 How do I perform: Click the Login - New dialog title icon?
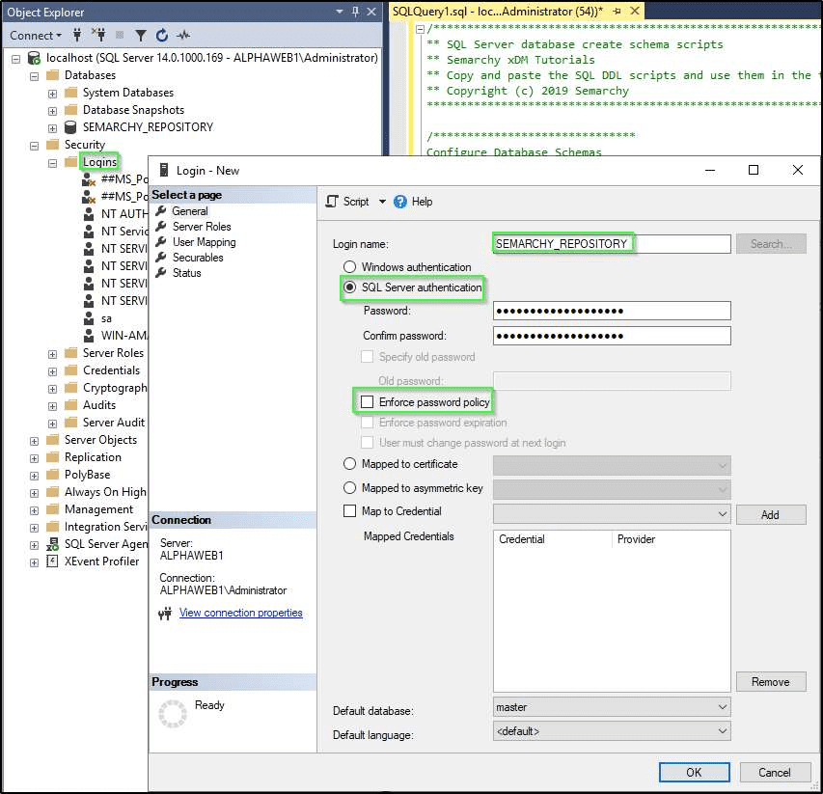click(x=164, y=170)
